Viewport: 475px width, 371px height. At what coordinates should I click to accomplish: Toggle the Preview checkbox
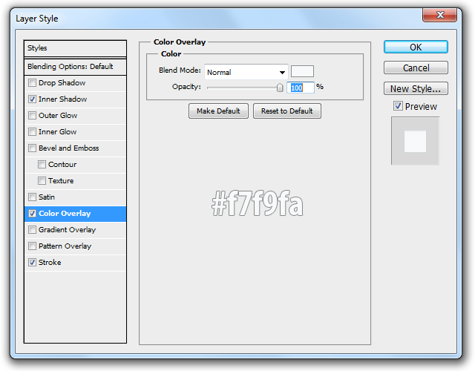[398, 106]
